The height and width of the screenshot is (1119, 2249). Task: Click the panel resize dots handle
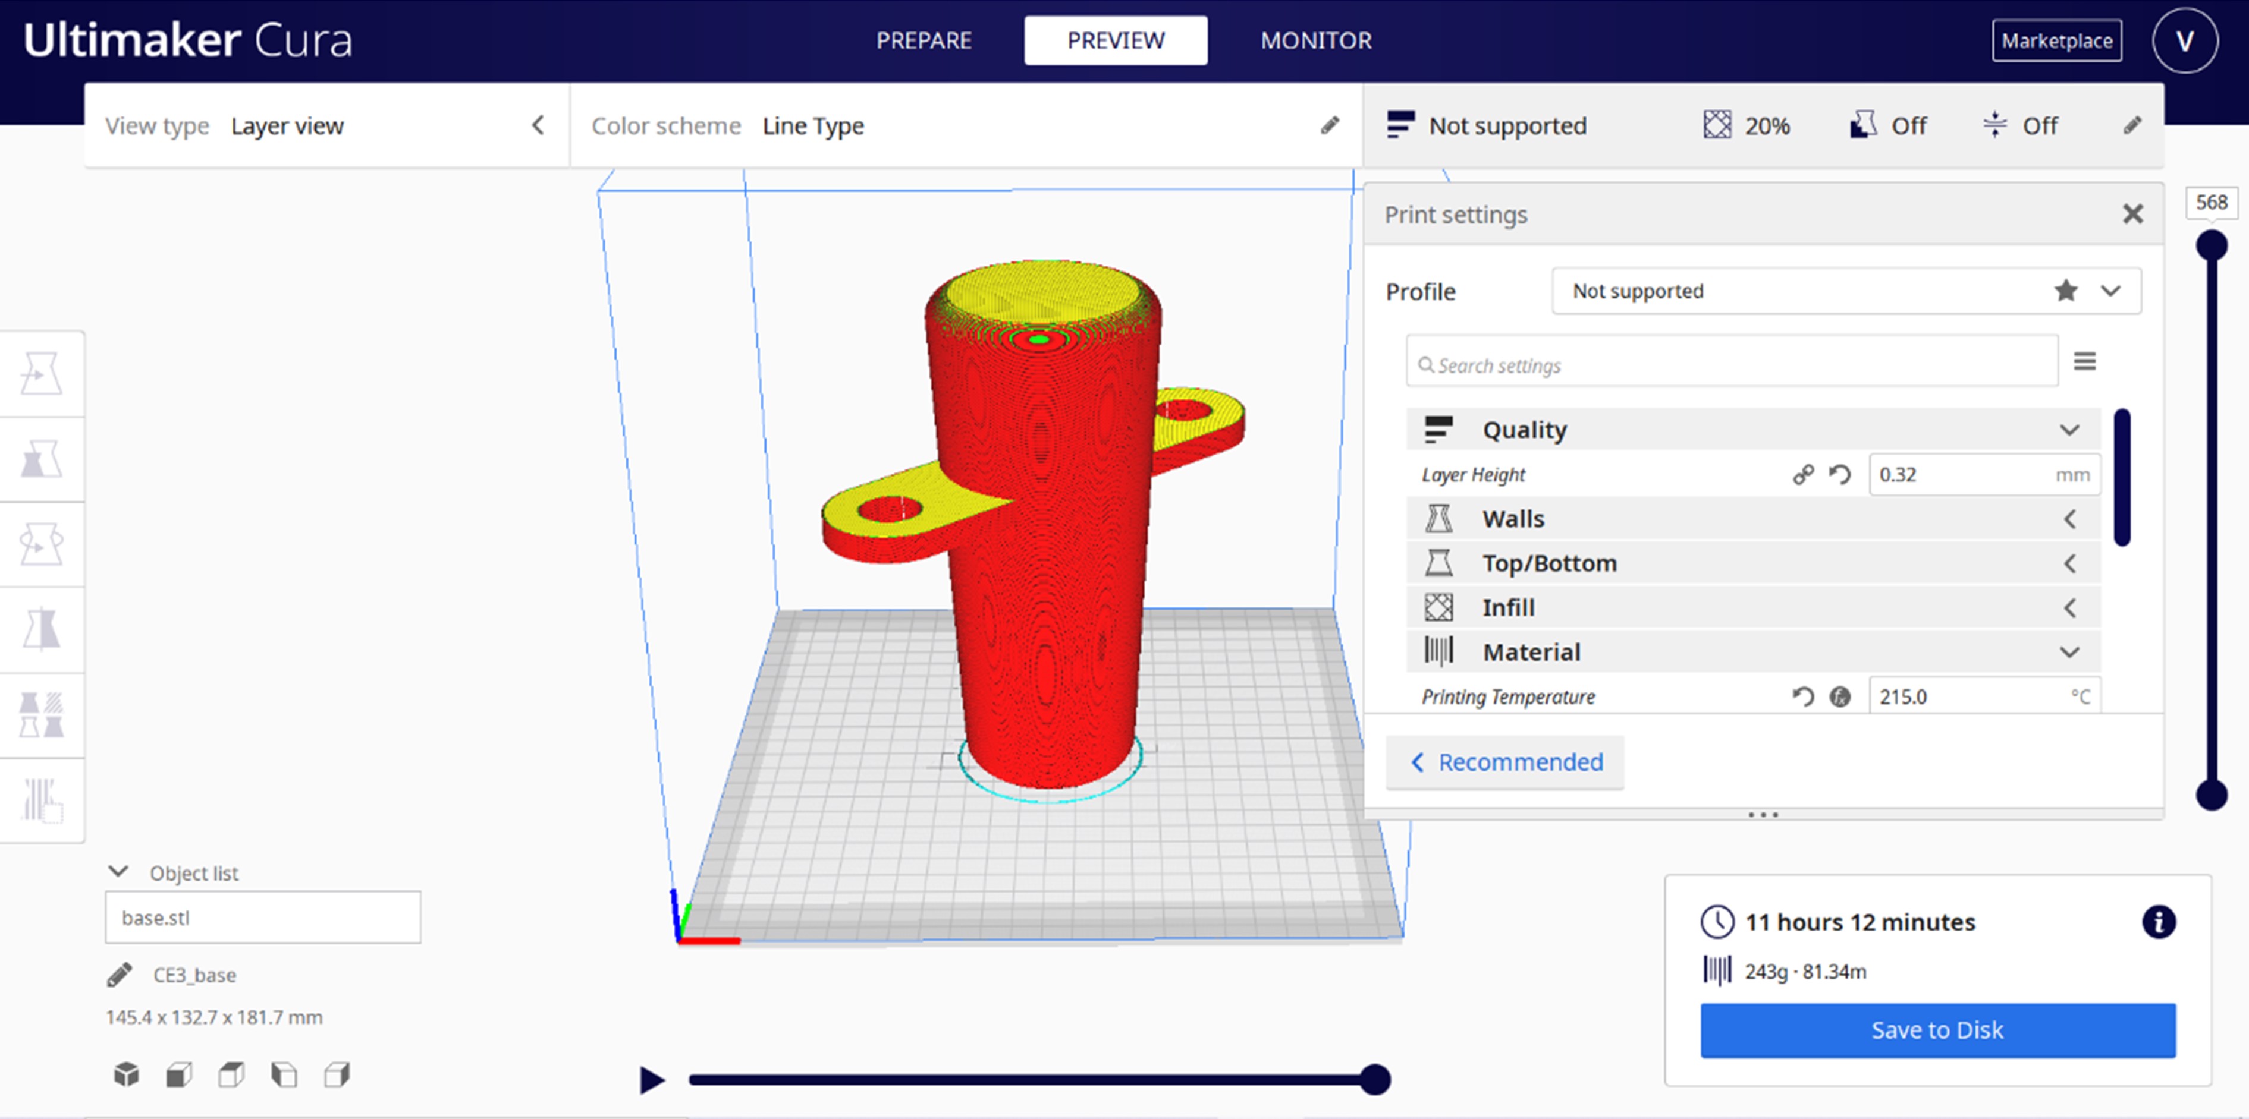click(1763, 815)
